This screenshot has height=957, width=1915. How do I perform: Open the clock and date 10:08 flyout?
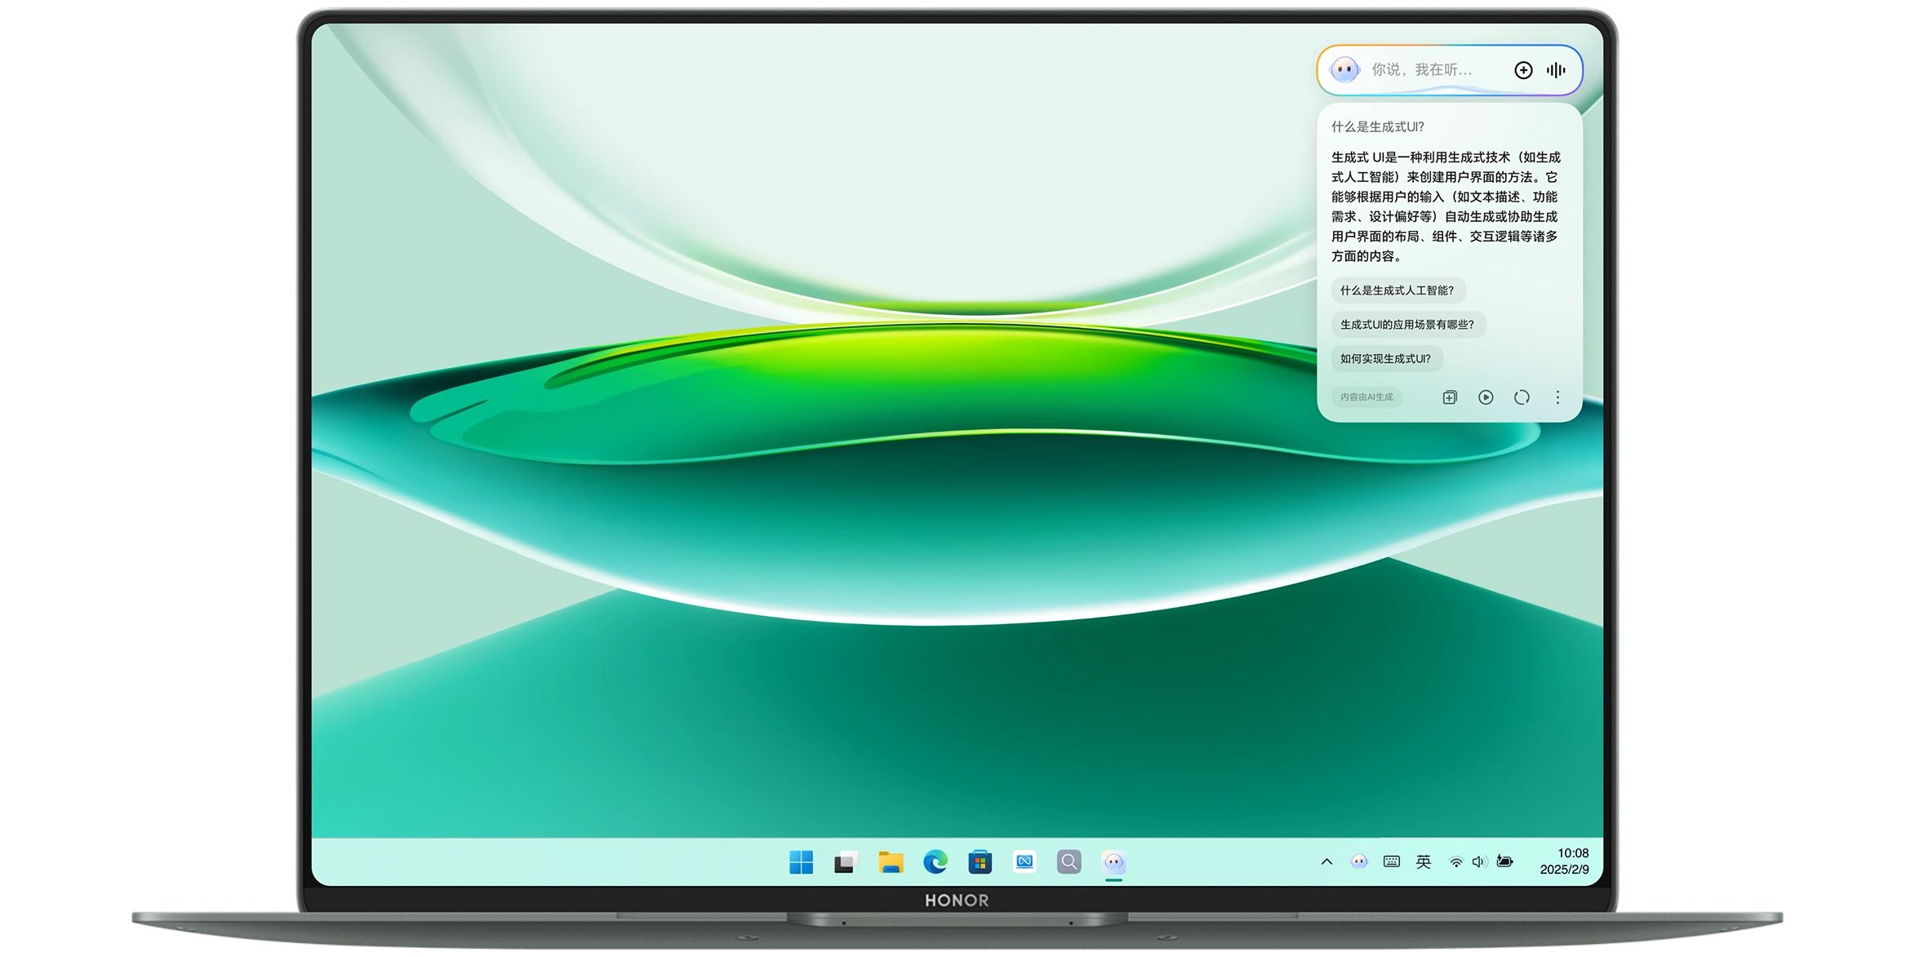pyautogui.click(x=1564, y=862)
